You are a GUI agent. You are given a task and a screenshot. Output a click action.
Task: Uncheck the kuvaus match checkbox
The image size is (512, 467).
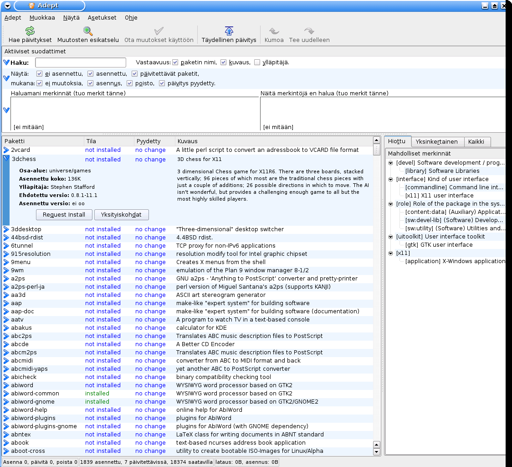click(x=223, y=62)
